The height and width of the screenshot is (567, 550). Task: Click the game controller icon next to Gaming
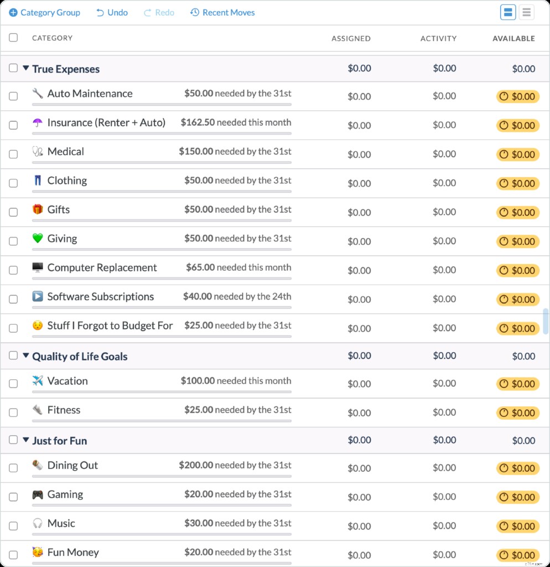(38, 494)
